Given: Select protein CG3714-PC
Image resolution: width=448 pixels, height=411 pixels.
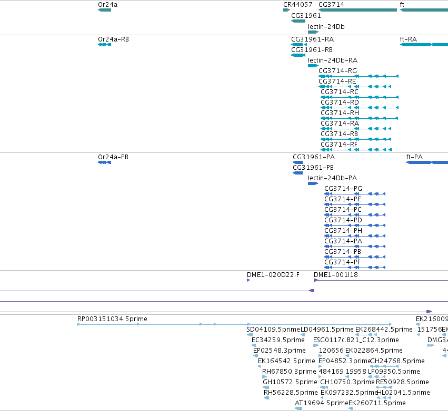Looking at the screenshot, I should 355,215.
